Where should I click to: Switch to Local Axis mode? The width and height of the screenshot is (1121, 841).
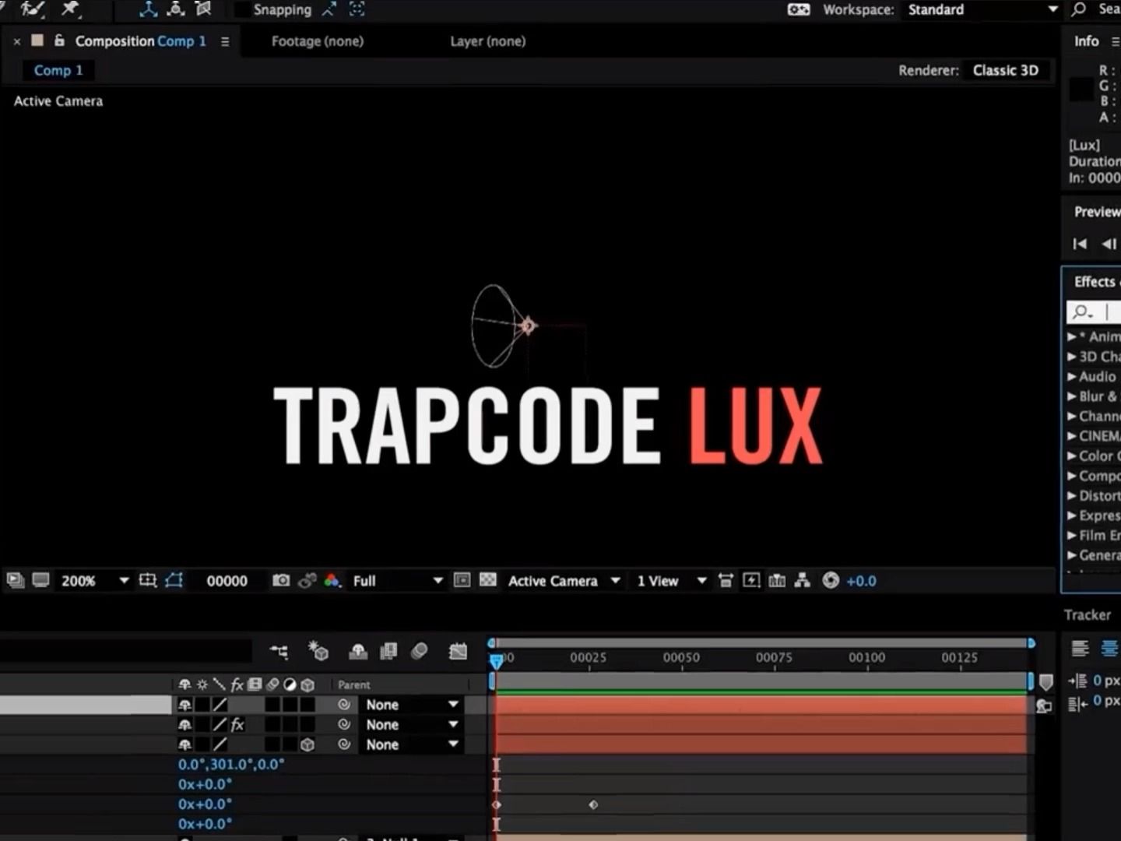[x=148, y=9]
